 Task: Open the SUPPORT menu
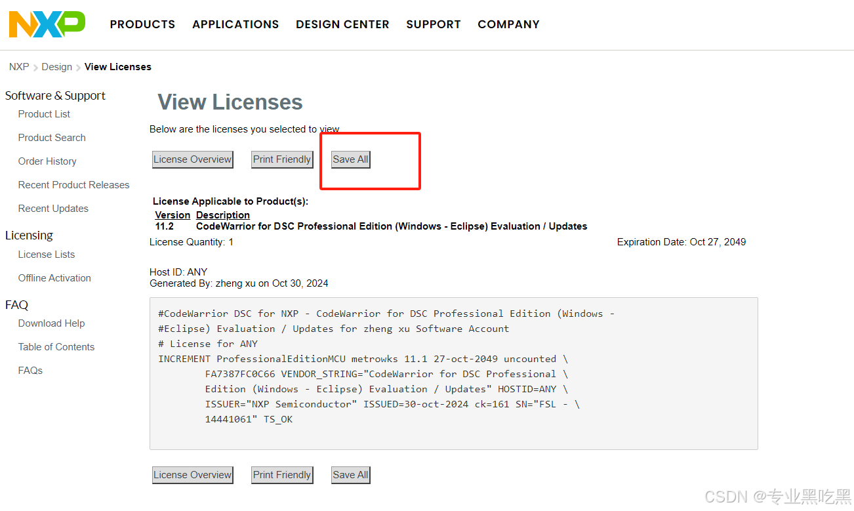point(434,24)
